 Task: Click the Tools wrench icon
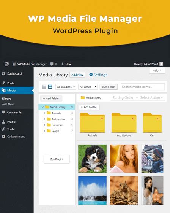coord(3,129)
